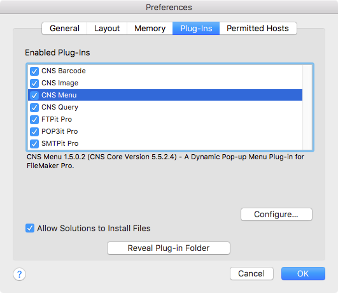338x293 pixels.
Task: Open the Layout tab
Action: pyautogui.click(x=107, y=28)
